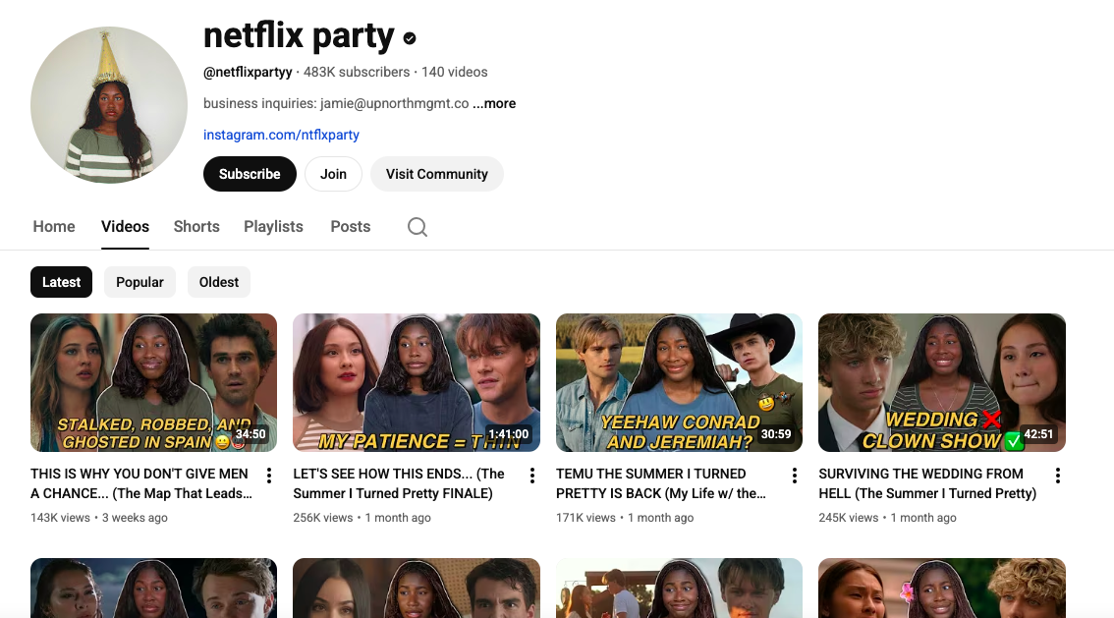The width and height of the screenshot is (1114, 618).
Task: Open options menu for Map That Leads video
Action: pos(269,476)
